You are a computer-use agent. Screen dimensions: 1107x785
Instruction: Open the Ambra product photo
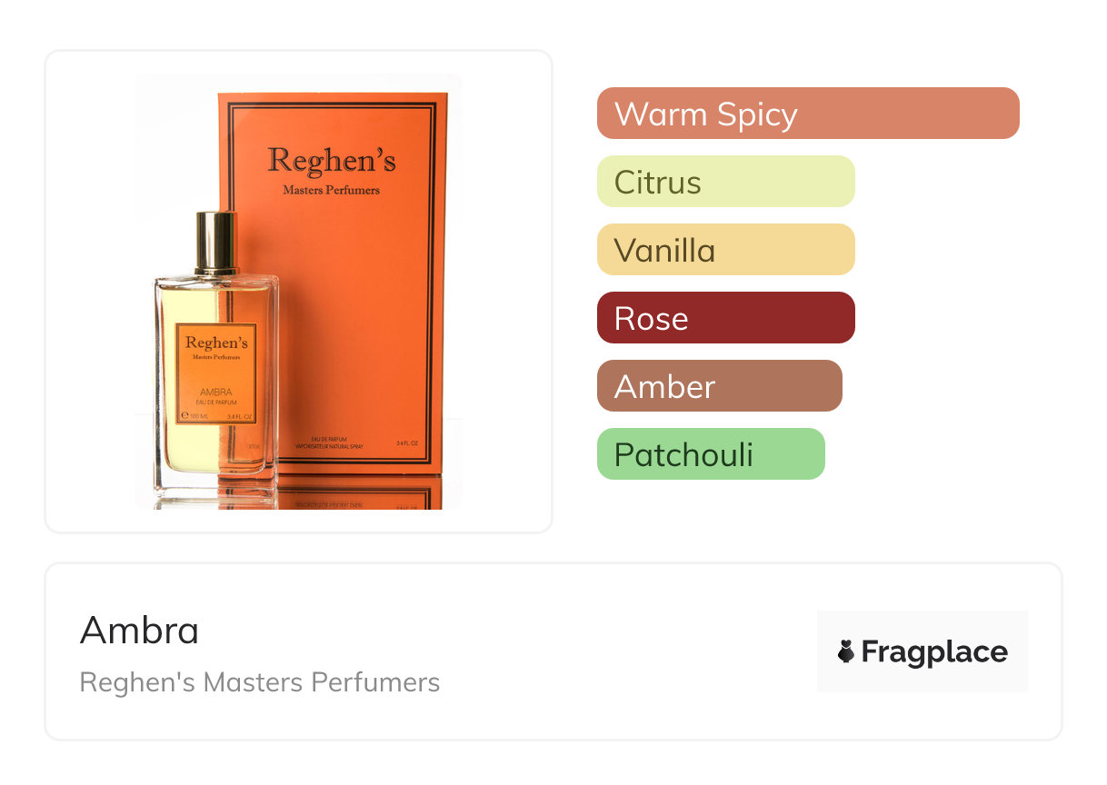(298, 292)
